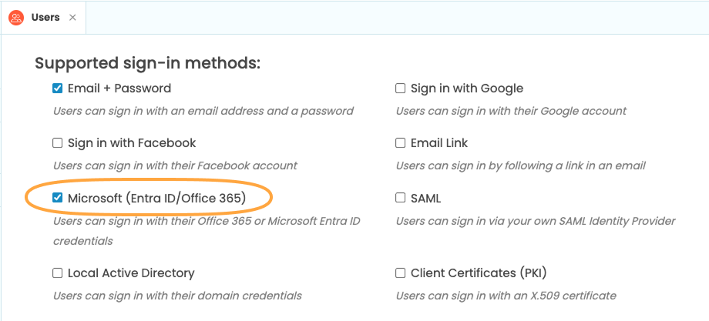Click the 'Supported sign-in methods:' heading
This screenshot has height=321, width=709.
pyautogui.click(x=148, y=63)
